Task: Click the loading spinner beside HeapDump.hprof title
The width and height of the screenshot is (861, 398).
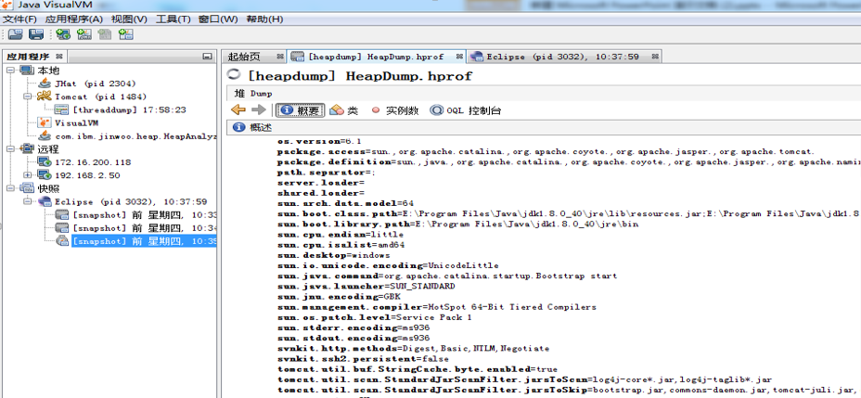Action: [235, 75]
